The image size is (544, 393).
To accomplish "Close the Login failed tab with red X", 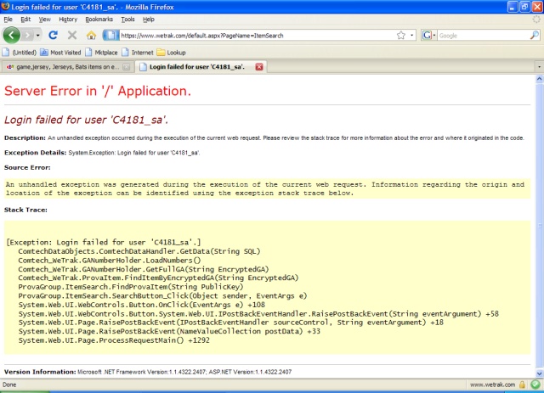I will click(259, 67).
